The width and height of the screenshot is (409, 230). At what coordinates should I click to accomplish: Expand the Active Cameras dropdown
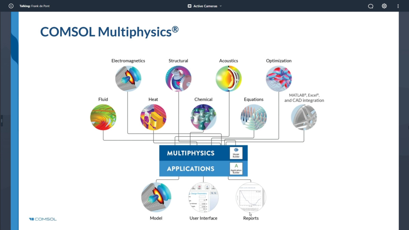[x=204, y=6]
